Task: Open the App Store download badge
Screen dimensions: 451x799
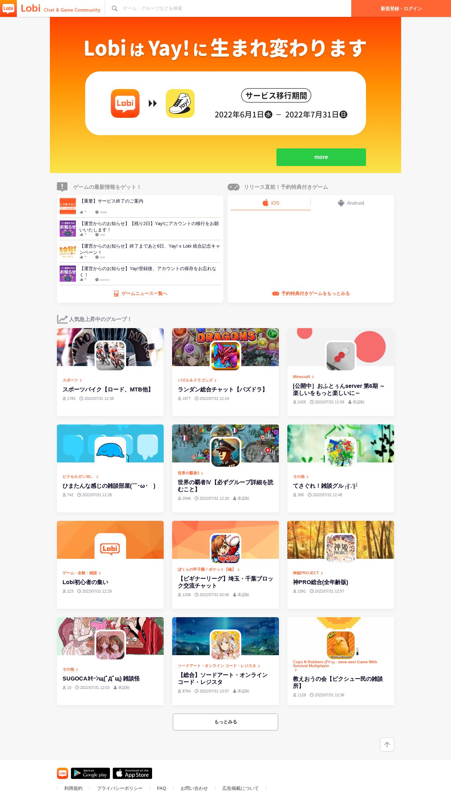Action: [x=132, y=773]
